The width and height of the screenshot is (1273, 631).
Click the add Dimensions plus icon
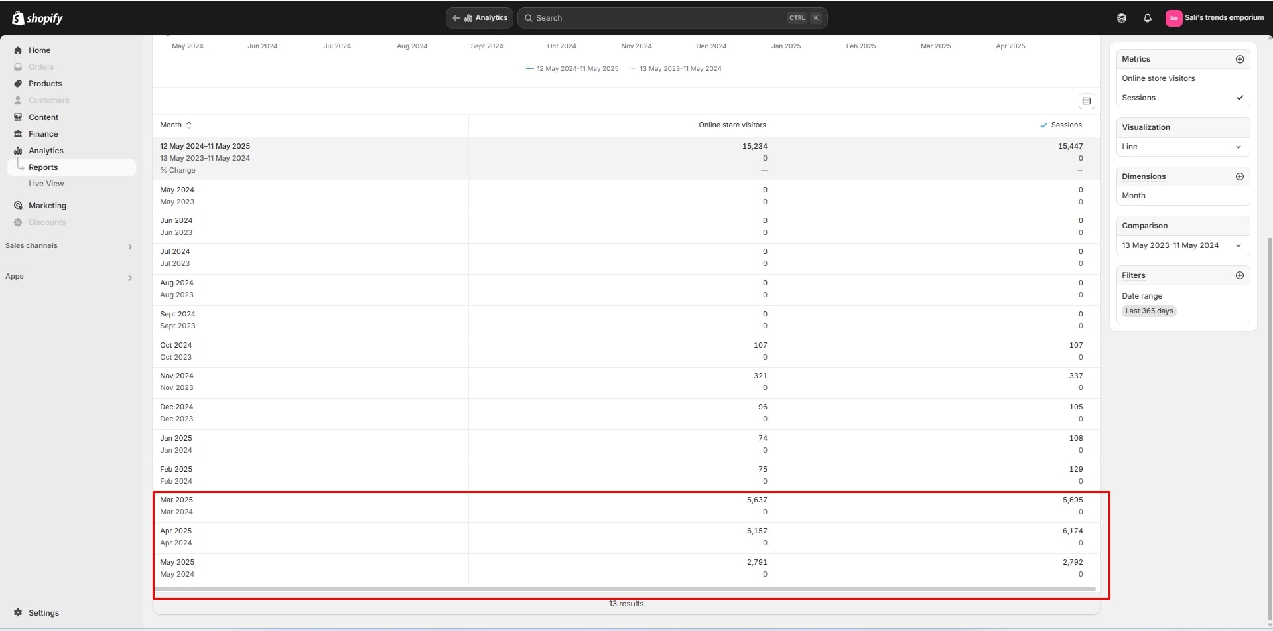point(1239,176)
